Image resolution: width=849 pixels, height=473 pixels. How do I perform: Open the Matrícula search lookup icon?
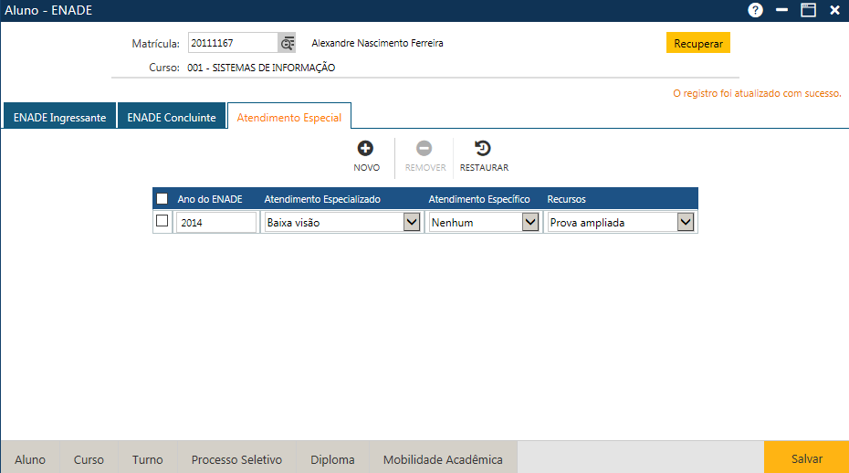288,43
